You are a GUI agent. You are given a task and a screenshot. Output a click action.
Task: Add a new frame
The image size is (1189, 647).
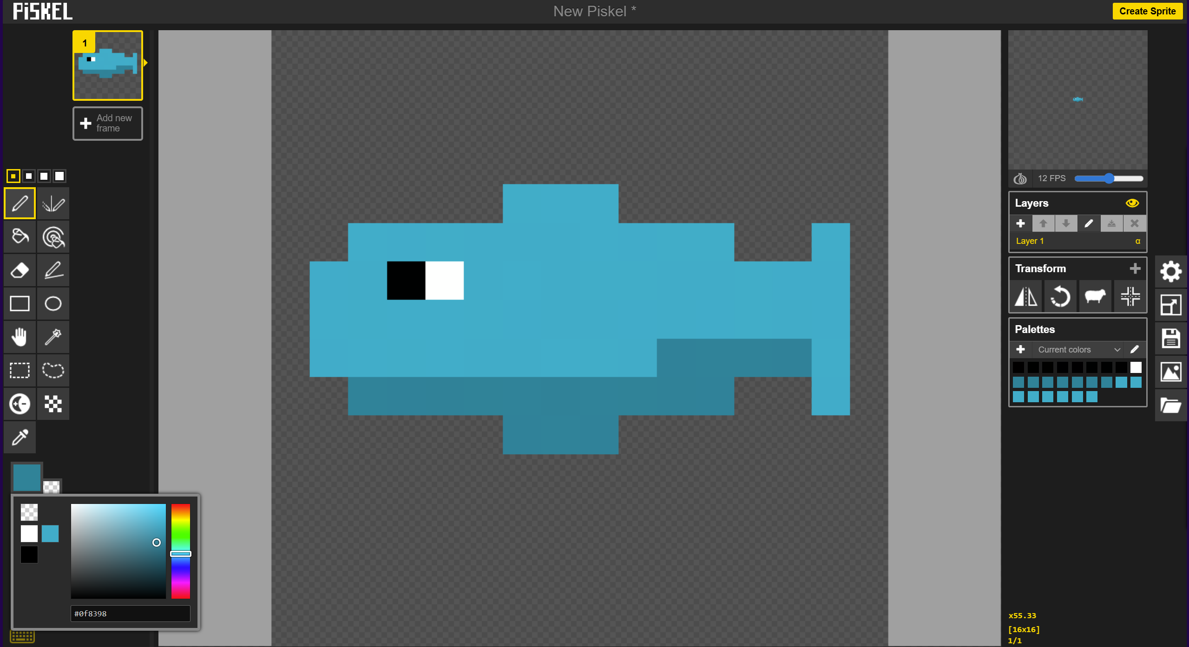pos(107,123)
